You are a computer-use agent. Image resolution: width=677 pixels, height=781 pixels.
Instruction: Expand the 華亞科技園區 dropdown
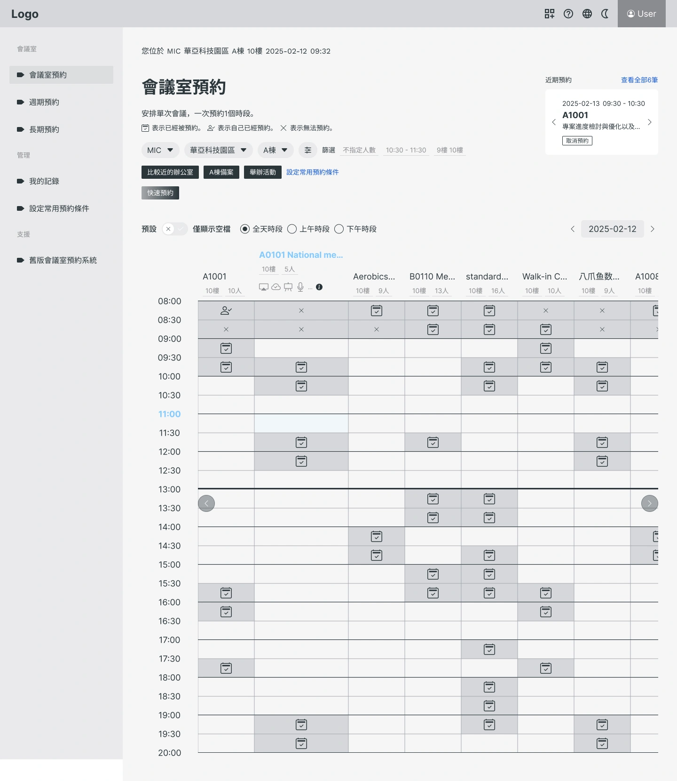tap(218, 150)
